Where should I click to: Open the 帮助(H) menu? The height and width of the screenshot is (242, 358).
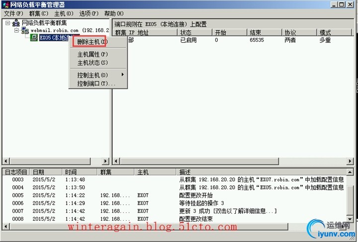tap(114, 13)
